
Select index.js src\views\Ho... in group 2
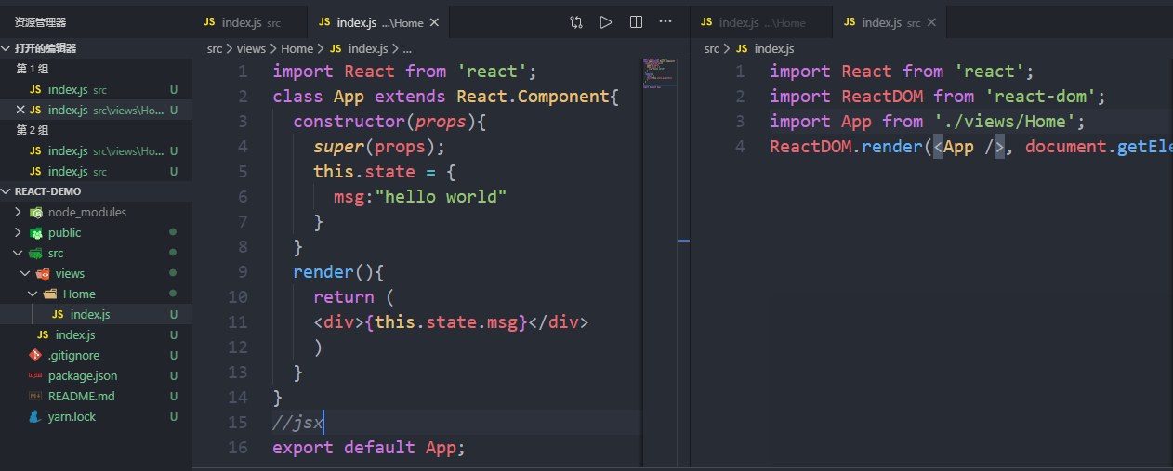pyautogui.click(x=97, y=150)
